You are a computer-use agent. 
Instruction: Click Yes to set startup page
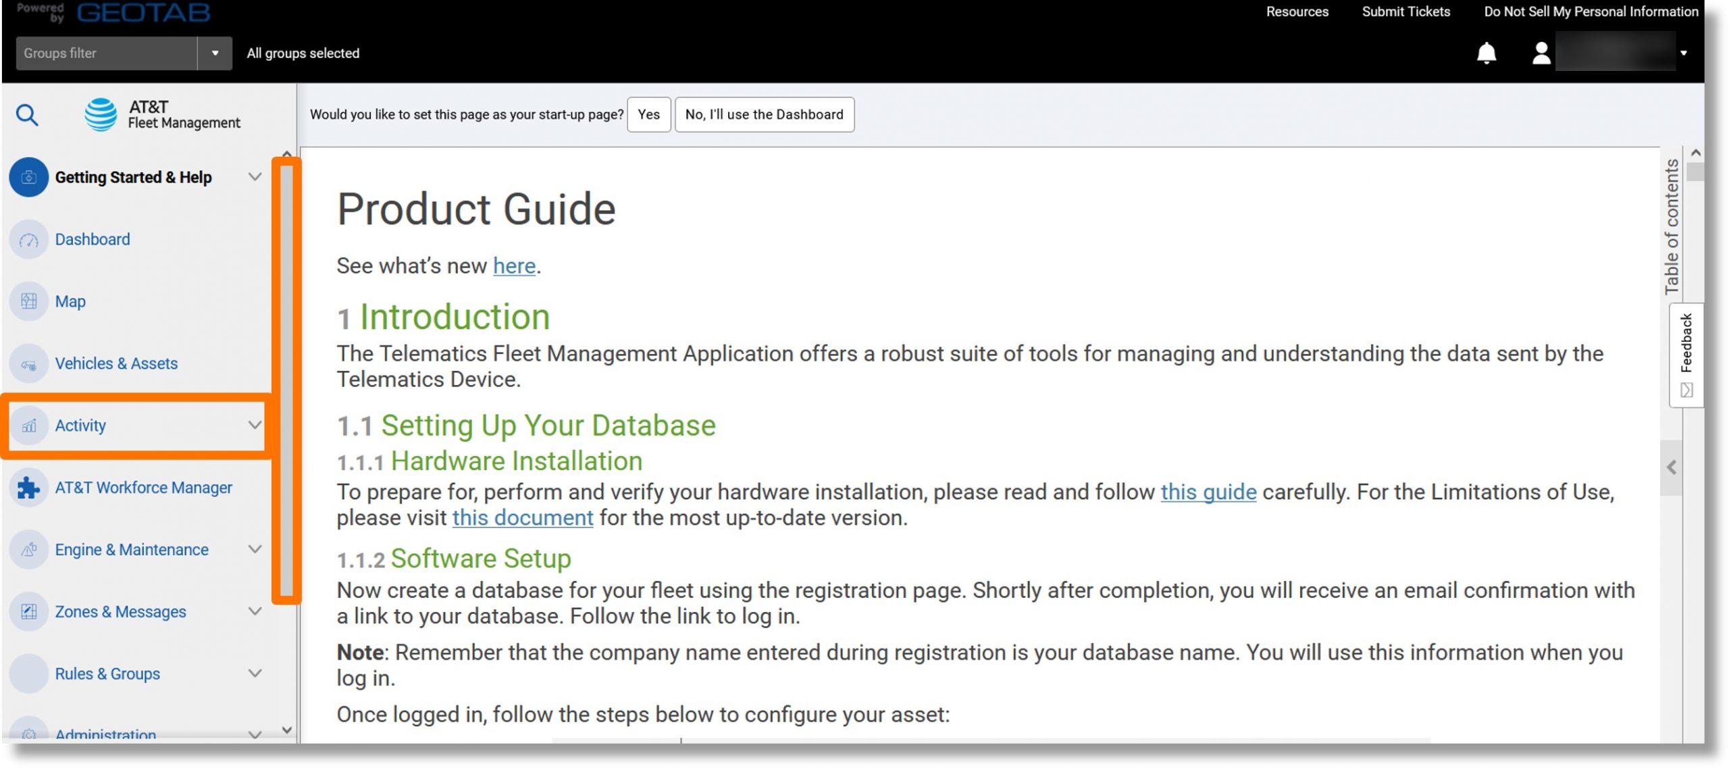click(647, 113)
